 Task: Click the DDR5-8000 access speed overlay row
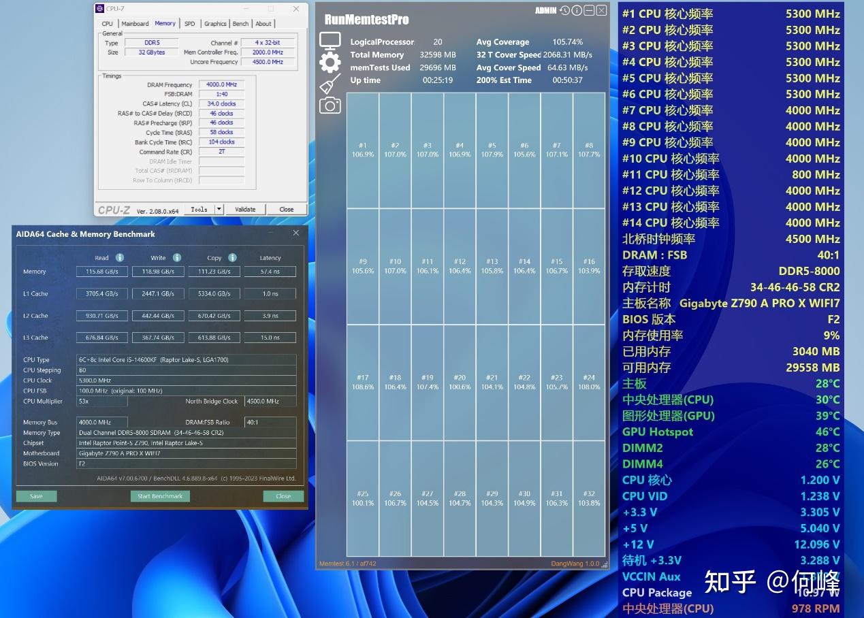coord(731,271)
